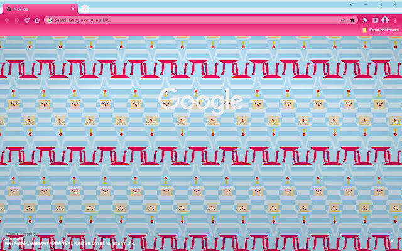The width and height of the screenshot is (402, 251).
Task: Minimize the Chrome window
Action: pos(366,4)
